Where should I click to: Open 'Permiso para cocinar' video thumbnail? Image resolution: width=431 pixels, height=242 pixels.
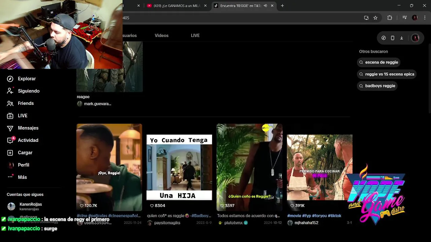tap(320, 167)
